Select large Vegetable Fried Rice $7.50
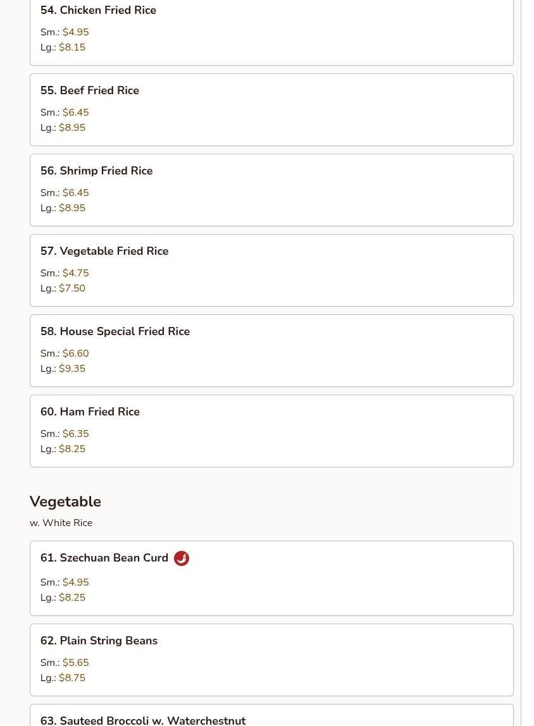The image size is (534, 726). point(71,288)
